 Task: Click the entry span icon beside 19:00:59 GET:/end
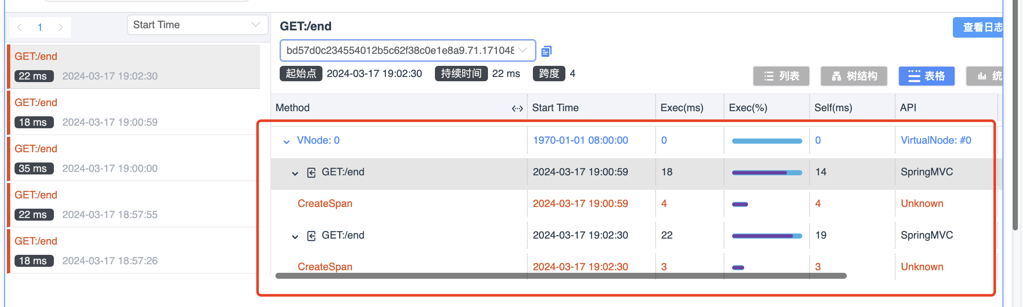[x=311, y=172]
